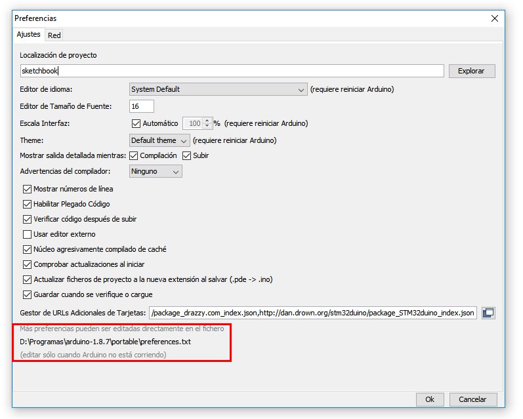Confirm settings with the Ok button

tap(430, 399)
